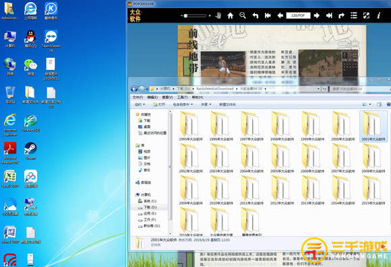
Task: Open the 查看(V) menu
Action: pyautogui.click(x=167, y=98)
